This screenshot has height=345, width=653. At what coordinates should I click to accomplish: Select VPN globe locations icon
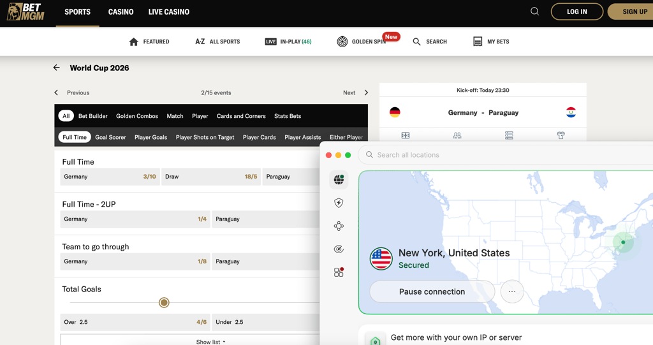click(x=339, y=180)
